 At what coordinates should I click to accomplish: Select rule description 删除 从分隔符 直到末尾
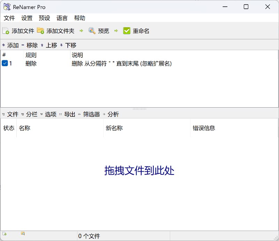pos(121,63)
